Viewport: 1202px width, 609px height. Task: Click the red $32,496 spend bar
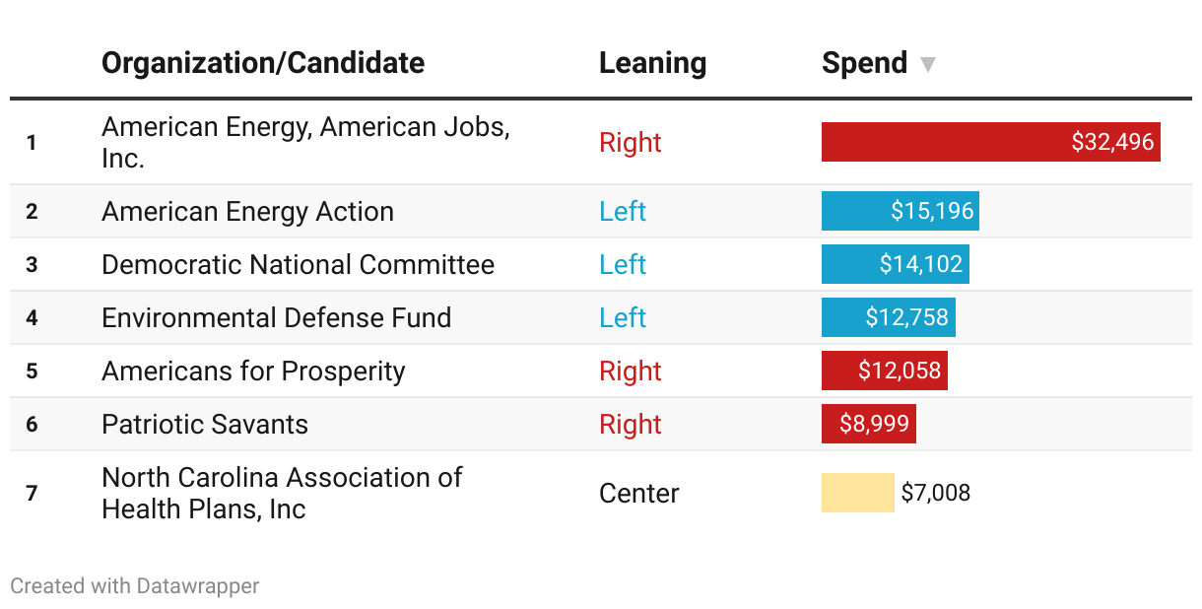(x=990, y=142)
